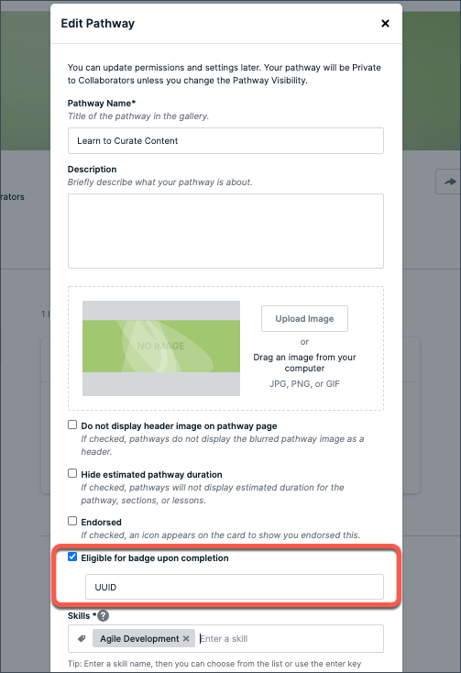Click the Edit Pathway dialog title
Screen dimensions: 461x673
coord(98,23)
